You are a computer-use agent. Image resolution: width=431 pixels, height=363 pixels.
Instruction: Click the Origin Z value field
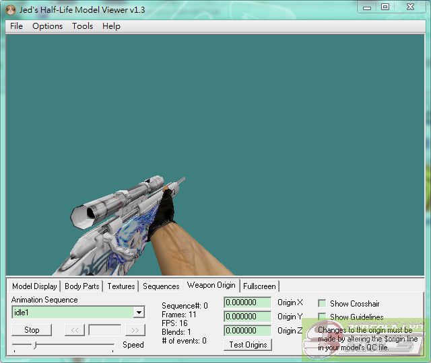pos(247,330)
